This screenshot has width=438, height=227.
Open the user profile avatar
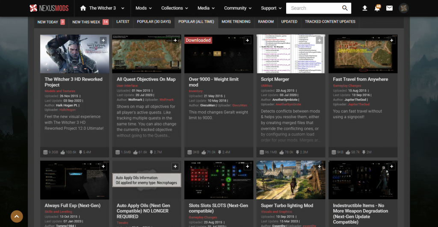[x=403, y=8]
